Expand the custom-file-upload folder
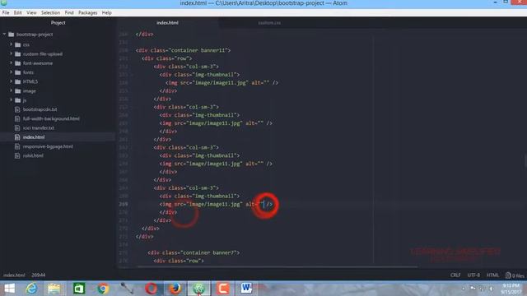 11,53
